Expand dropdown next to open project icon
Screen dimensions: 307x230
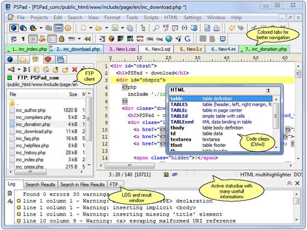[41, 28]
